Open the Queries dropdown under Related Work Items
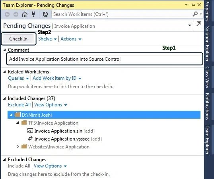214x179 pixels. (18, 78)
